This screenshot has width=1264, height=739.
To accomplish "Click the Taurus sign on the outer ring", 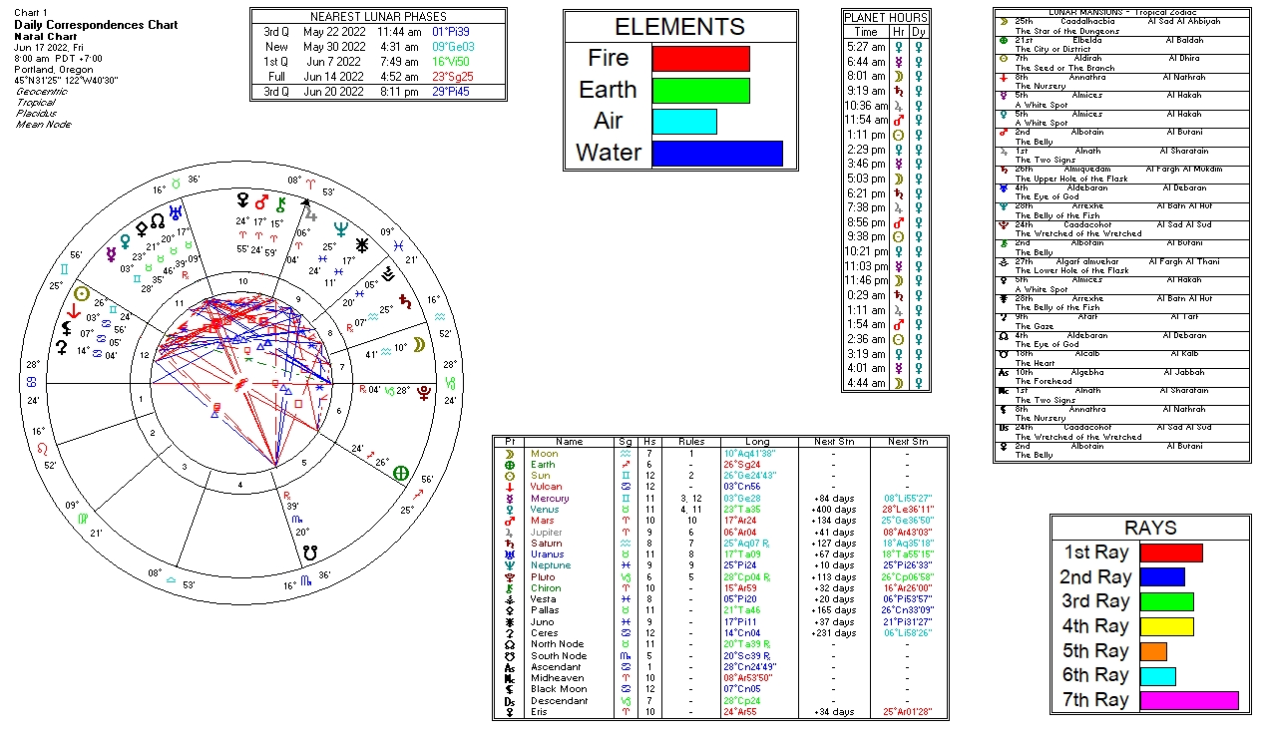I will (x=175, y=185).
